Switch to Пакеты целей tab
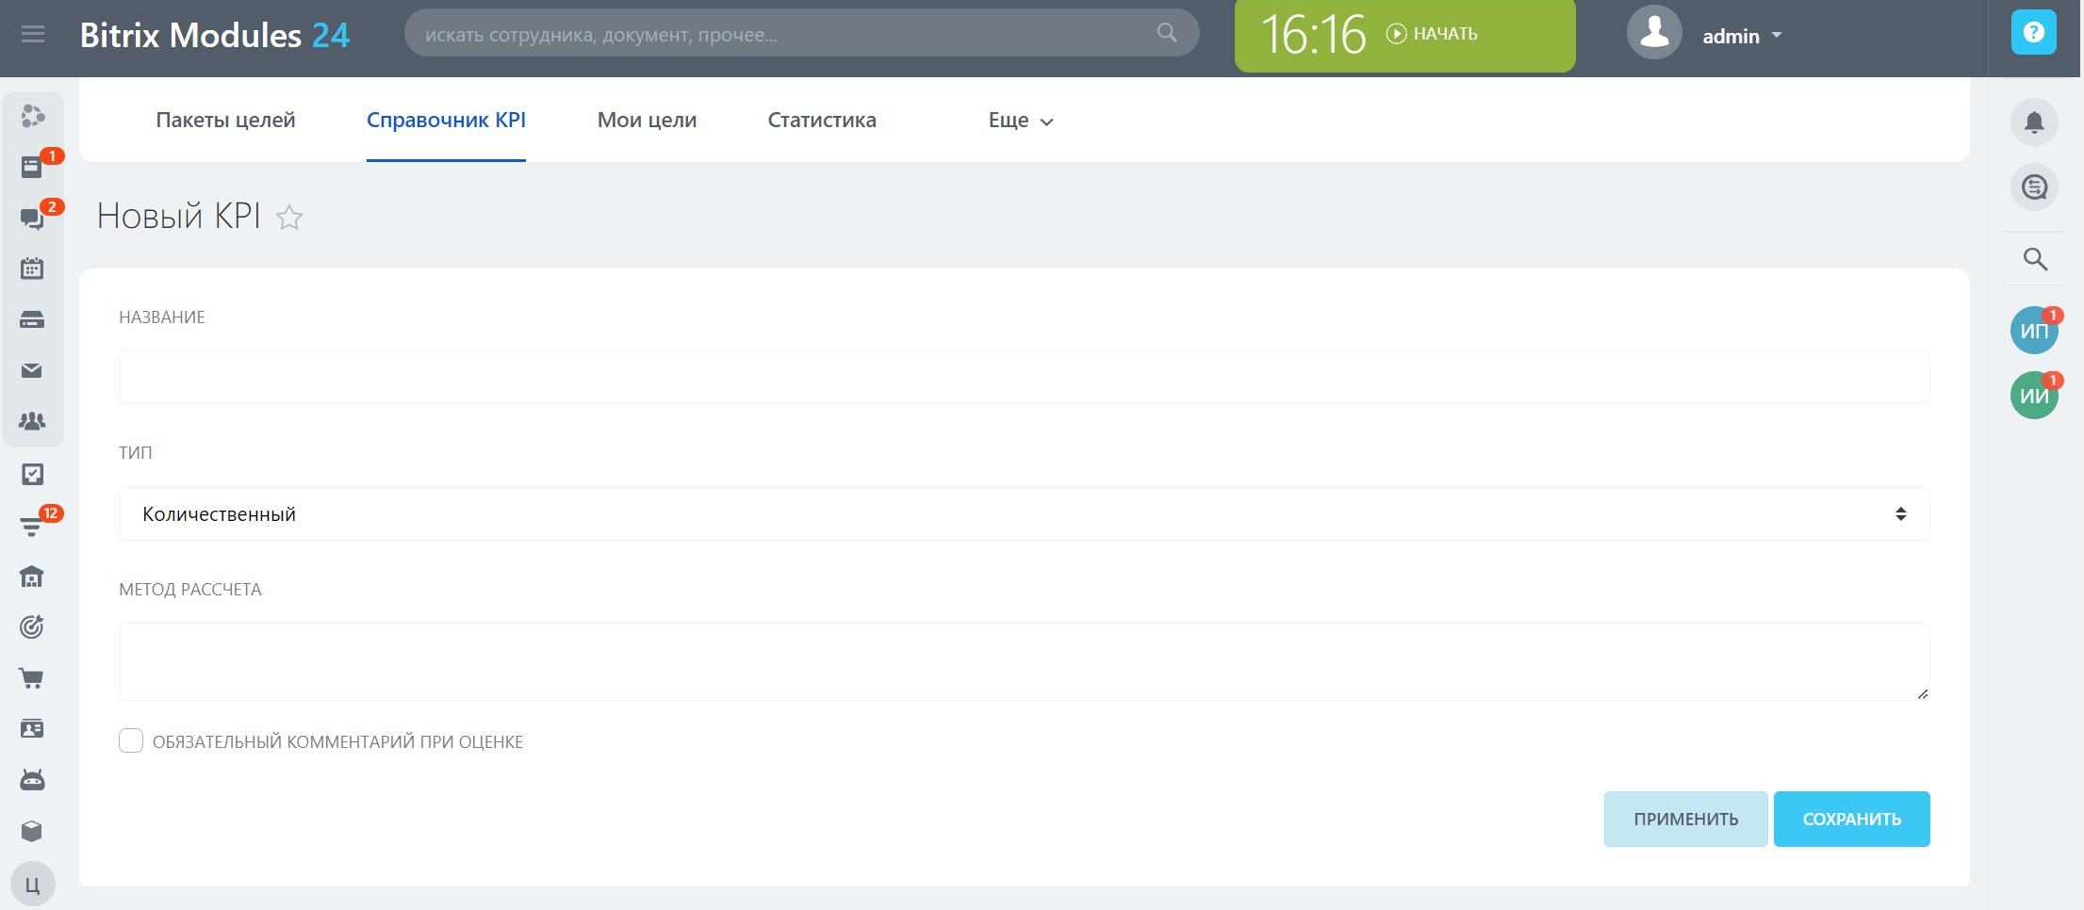This screenshot has height=910, width=2084. pyautogui.click(x=225, y=120)
